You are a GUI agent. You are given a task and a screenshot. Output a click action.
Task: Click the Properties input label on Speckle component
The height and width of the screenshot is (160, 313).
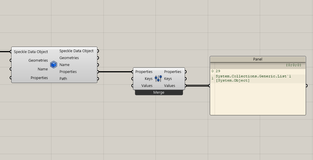click(39, 78)
